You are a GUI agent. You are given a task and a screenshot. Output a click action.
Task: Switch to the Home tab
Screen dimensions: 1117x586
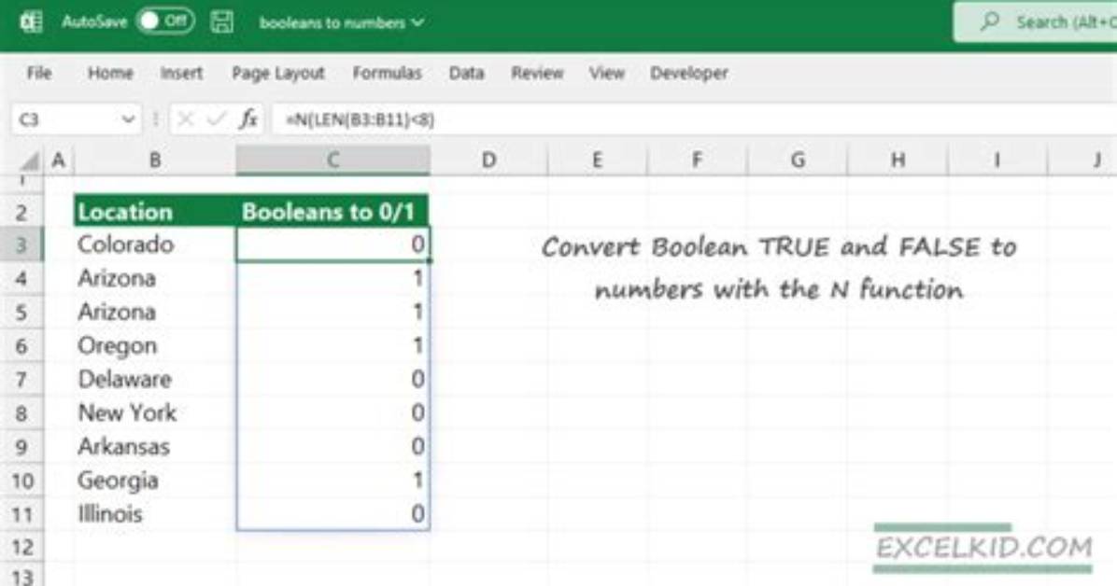coord(110,73)
